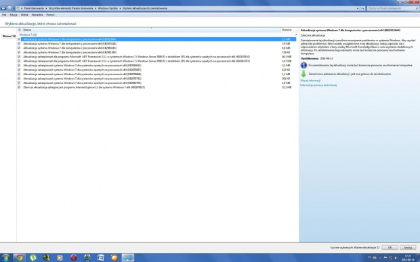
Task: Uncheck the Internet Explorer 11 security update
Action: [x=19, y=87]
